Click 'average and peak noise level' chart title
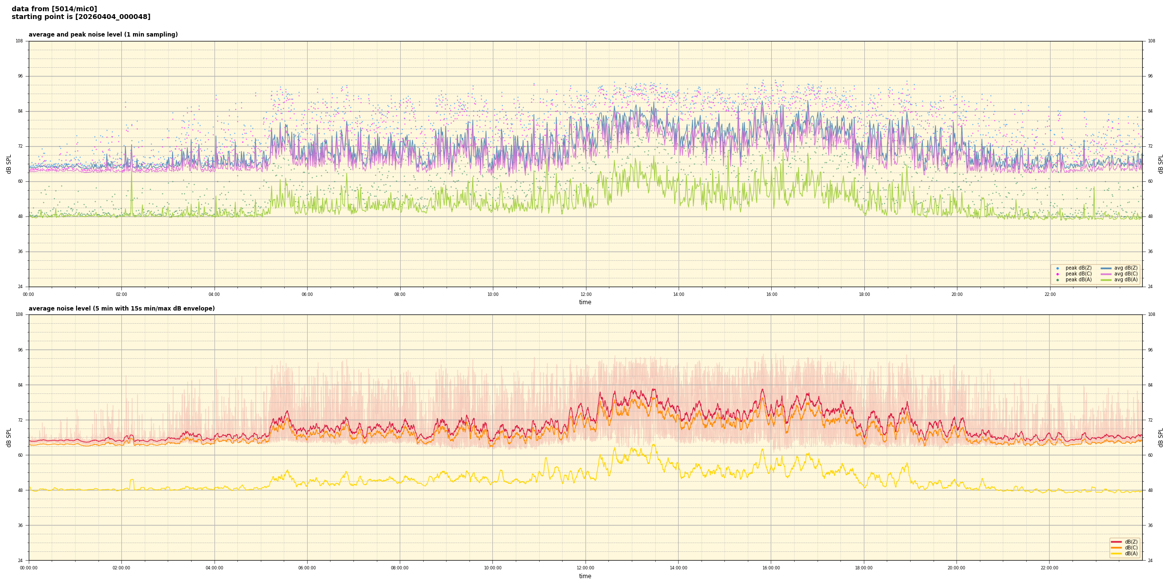Image resolution: width=1170 pixels, height=585 pixels. point(103,35)
